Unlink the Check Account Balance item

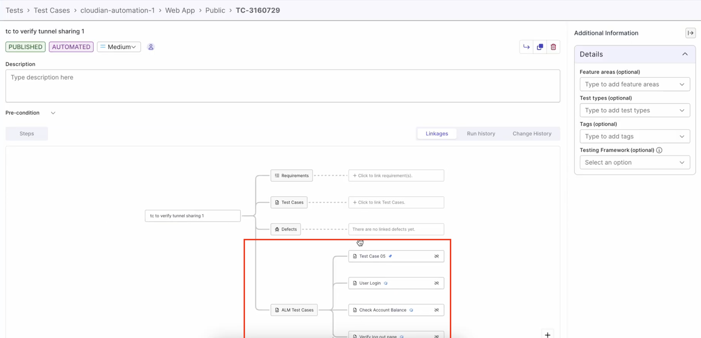[x=436, y=310]
